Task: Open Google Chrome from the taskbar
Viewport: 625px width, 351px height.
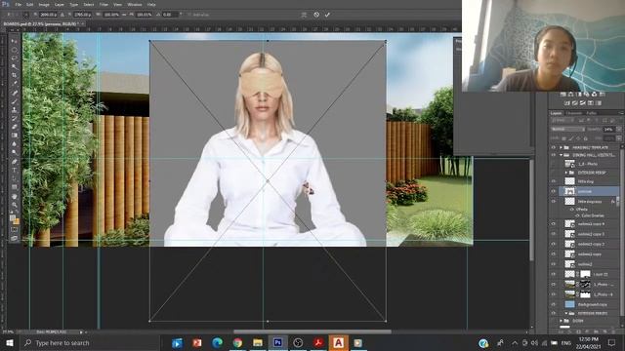Action: 237,342
